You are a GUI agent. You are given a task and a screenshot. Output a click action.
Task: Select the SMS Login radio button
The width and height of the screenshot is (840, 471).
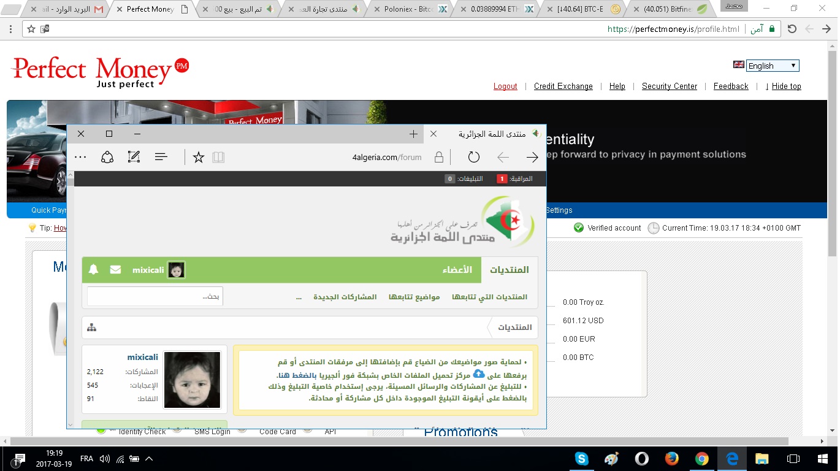click(x=178, y=430)
